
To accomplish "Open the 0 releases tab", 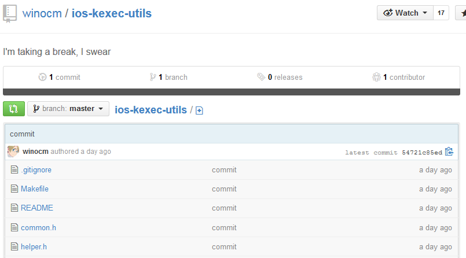I will pos(280,77).
